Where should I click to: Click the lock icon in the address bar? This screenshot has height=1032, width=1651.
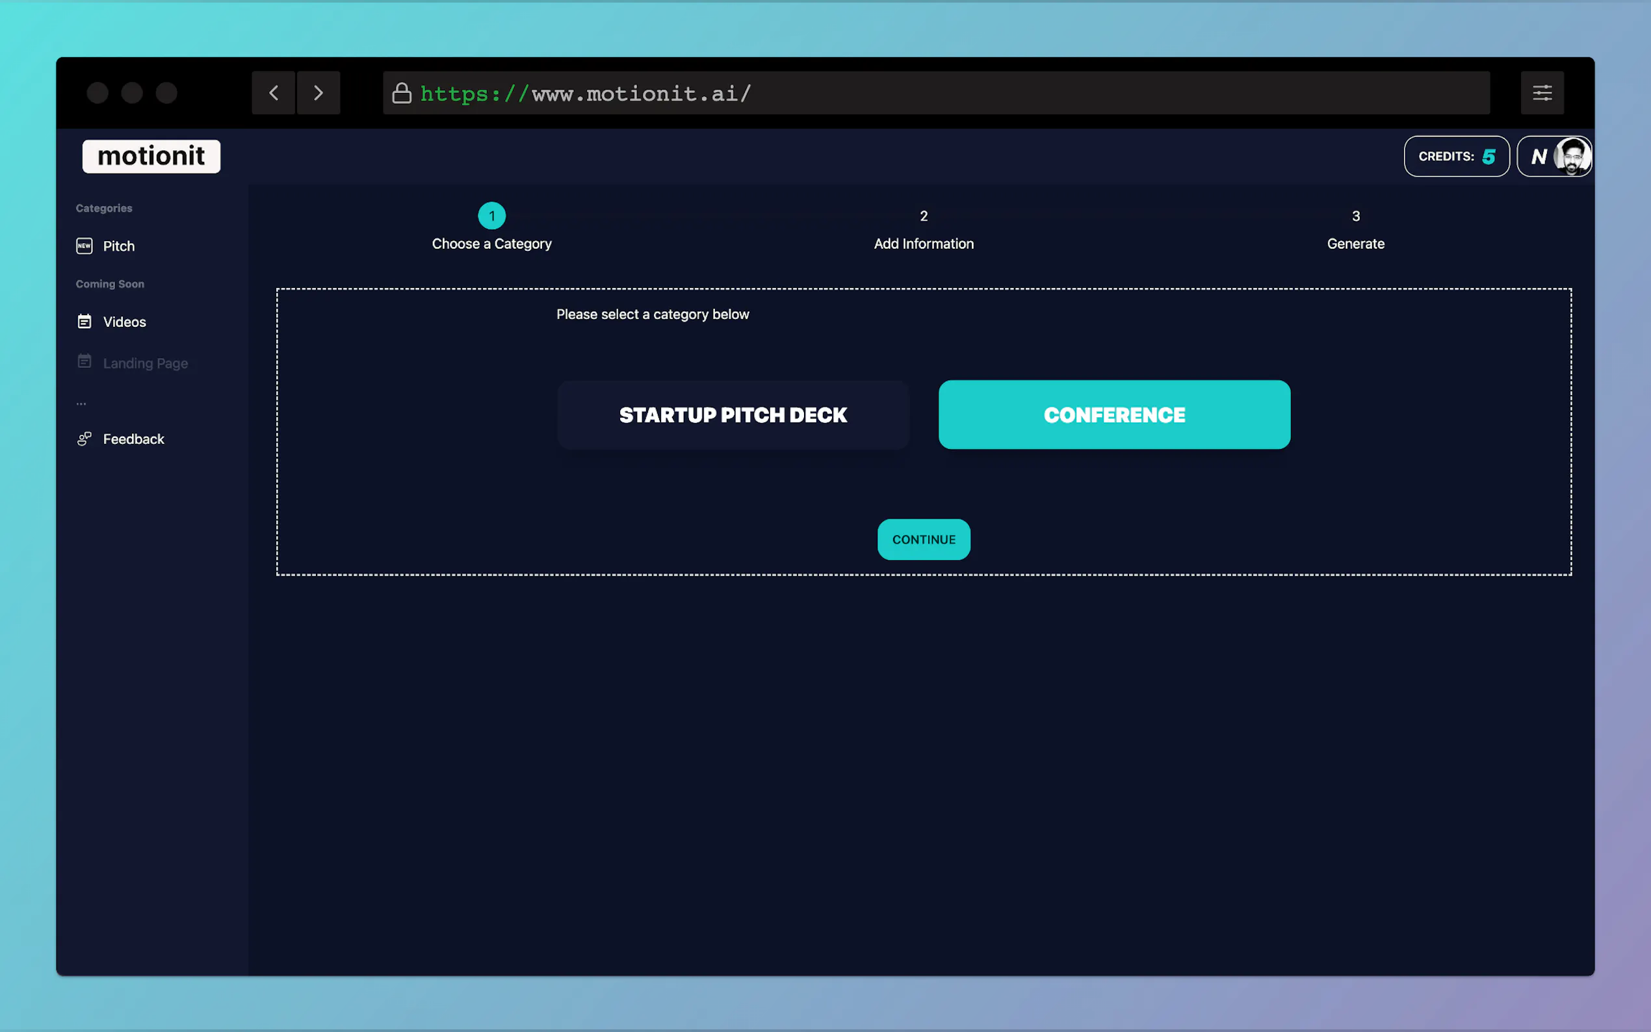coord(401,93)
